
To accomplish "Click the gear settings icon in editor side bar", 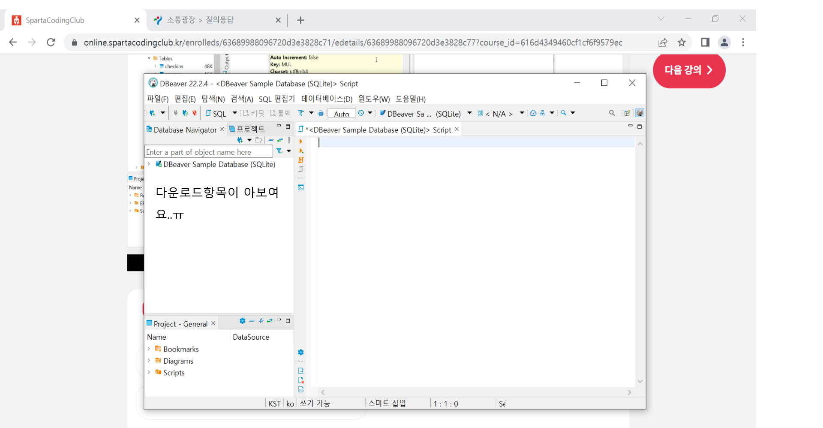I will 301,352.
